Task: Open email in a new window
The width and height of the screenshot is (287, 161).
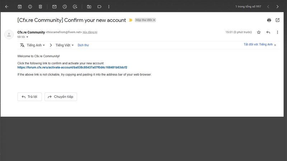Action: 277,20
